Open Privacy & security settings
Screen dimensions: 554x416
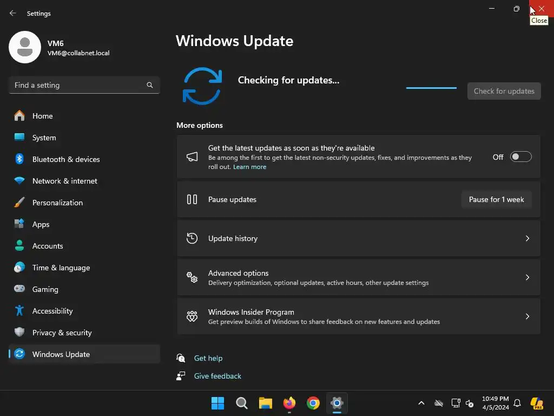84,333
